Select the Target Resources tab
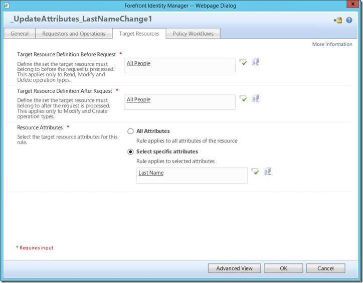The width and height of the screenshot is (363, 283). click(139, 34)
